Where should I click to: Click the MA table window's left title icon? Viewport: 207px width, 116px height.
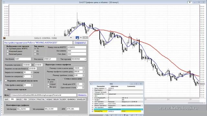tap(91, 84)
